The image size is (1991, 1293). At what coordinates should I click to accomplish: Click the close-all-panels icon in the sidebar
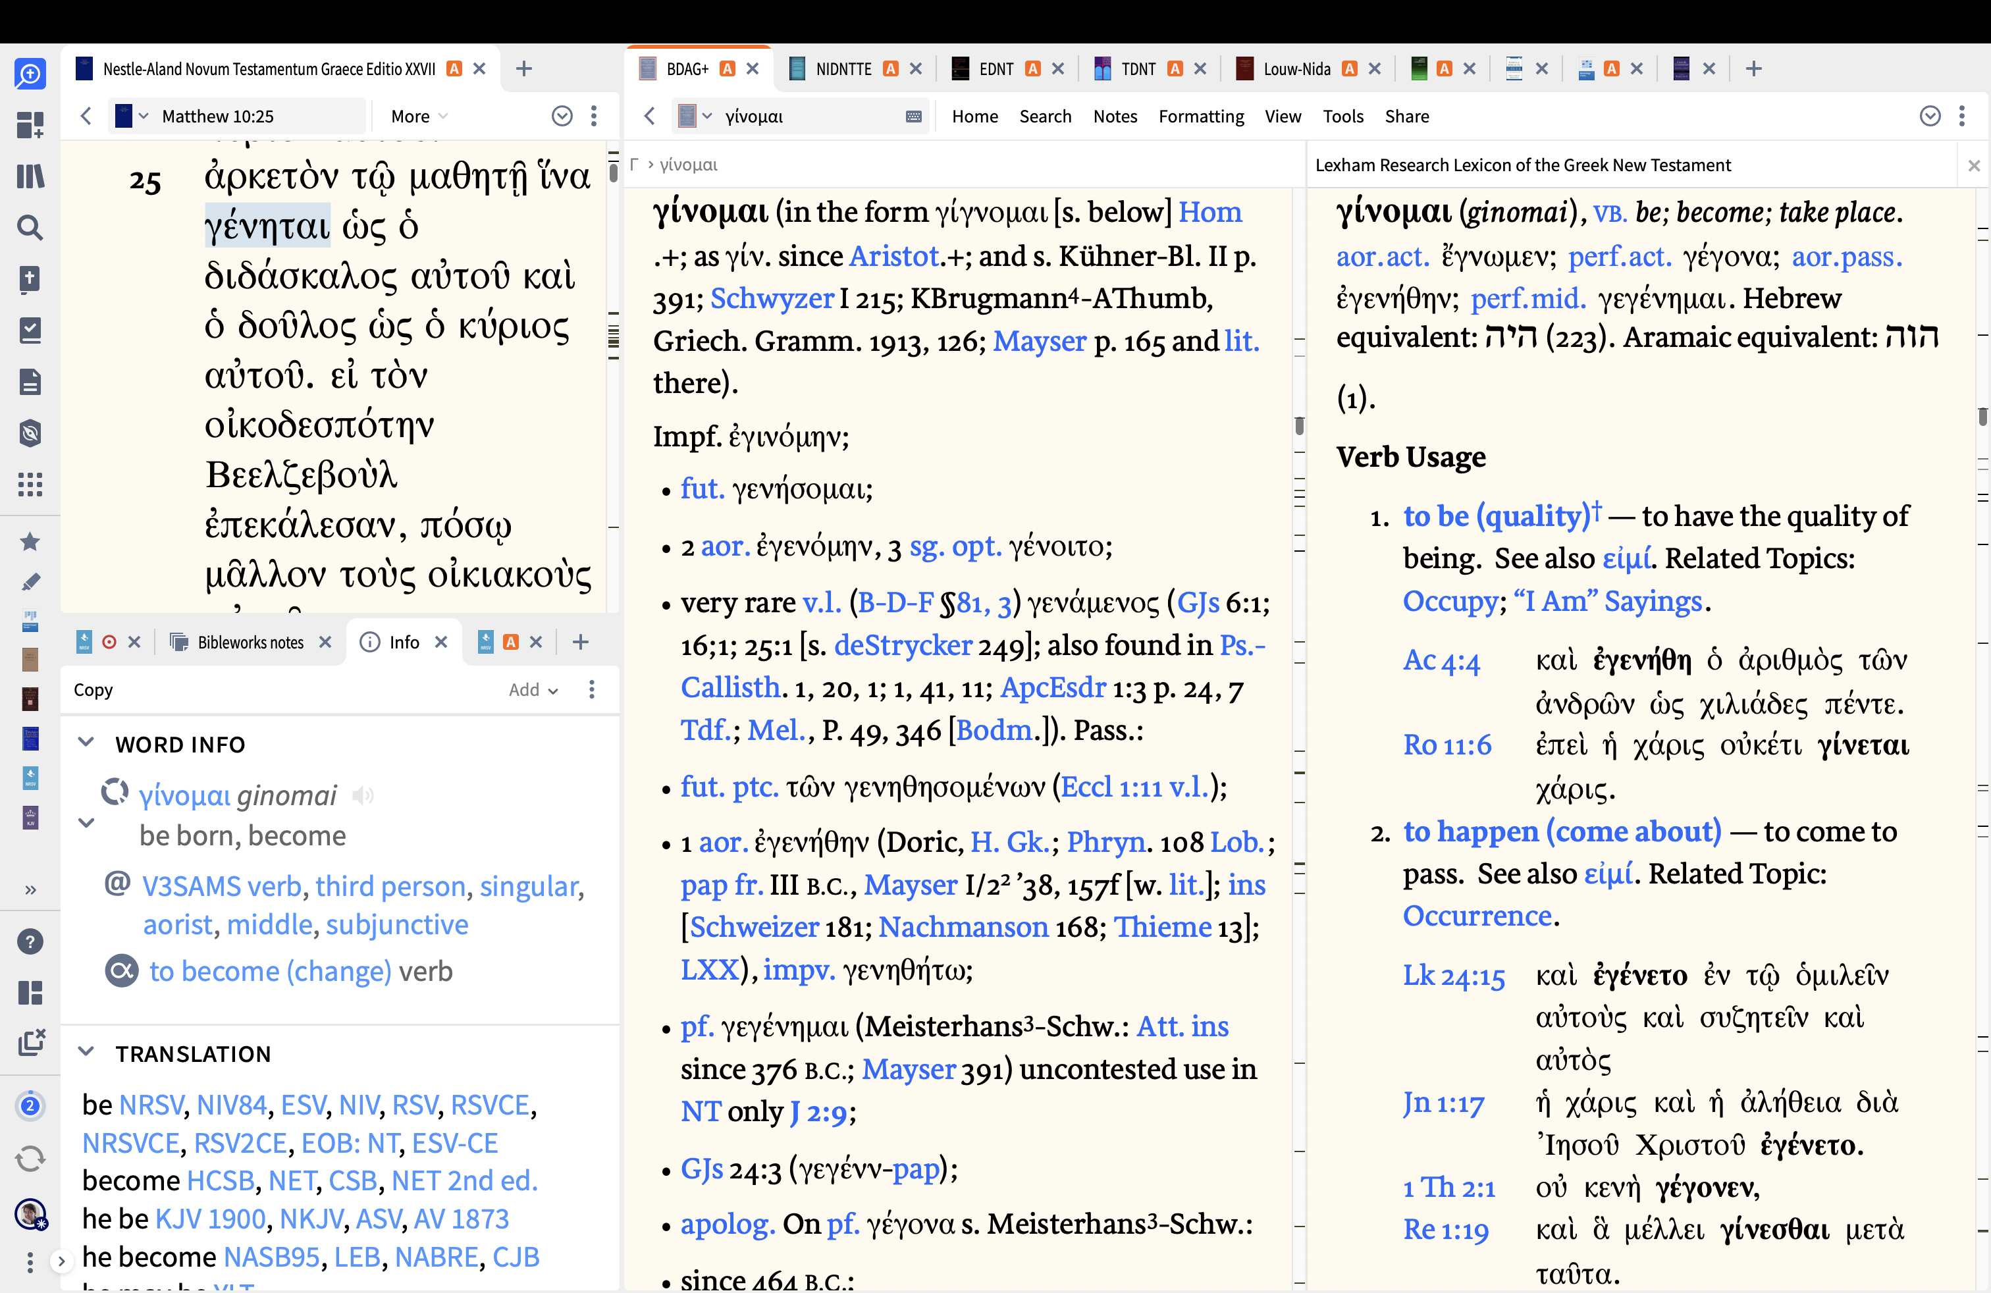tap(30, 1043)
